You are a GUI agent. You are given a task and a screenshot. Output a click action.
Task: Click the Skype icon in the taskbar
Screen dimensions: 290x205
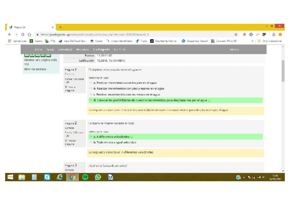coord(47,177)
